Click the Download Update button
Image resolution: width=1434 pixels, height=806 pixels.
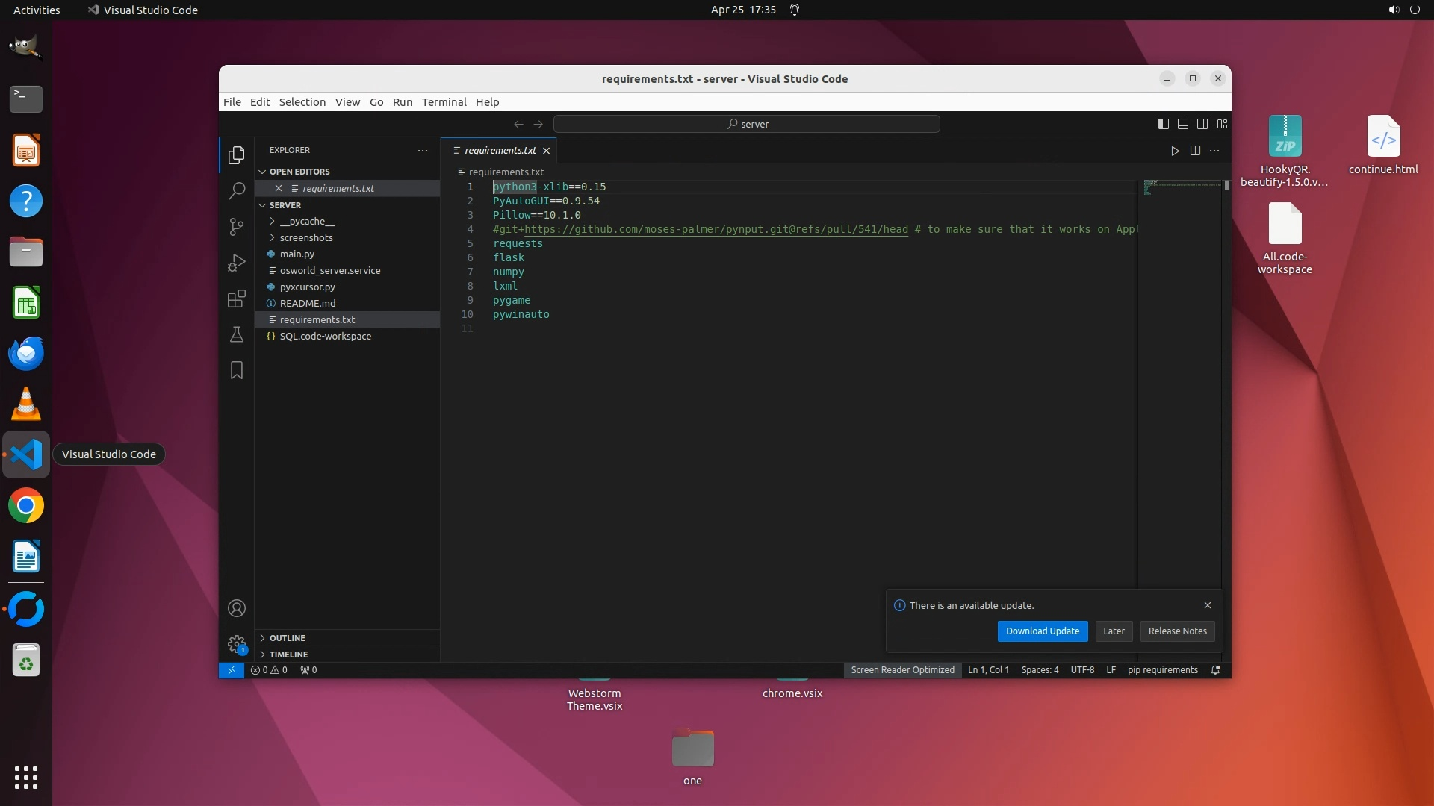pos(1042,631)
